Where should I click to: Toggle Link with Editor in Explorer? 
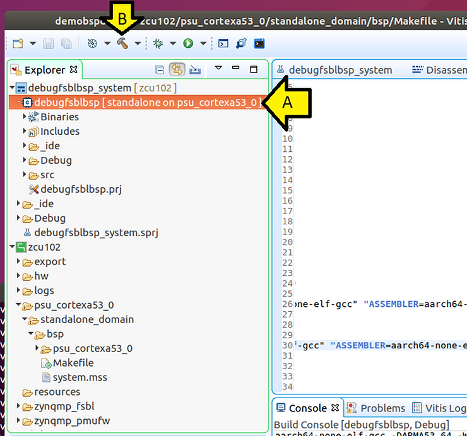(x=177, y=69)
